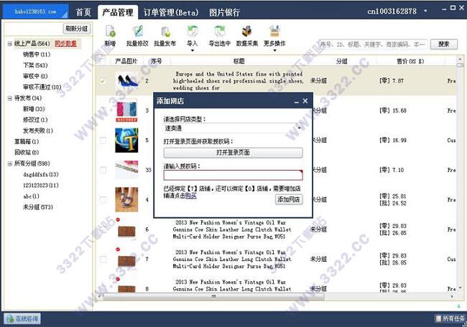Click the table's vertical scrollbar up arrow

pos(460,59)
